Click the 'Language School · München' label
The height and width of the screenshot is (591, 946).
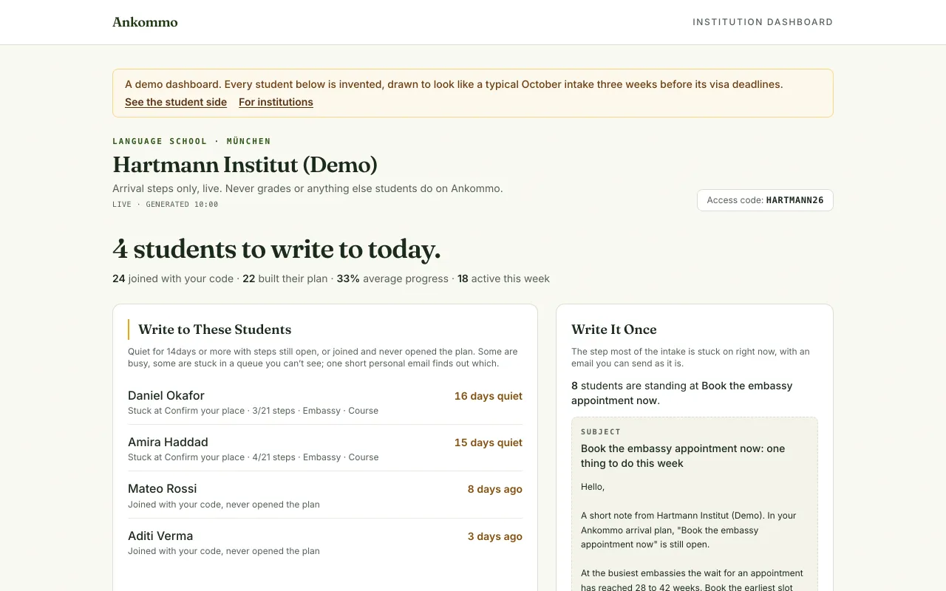point(191,141)
